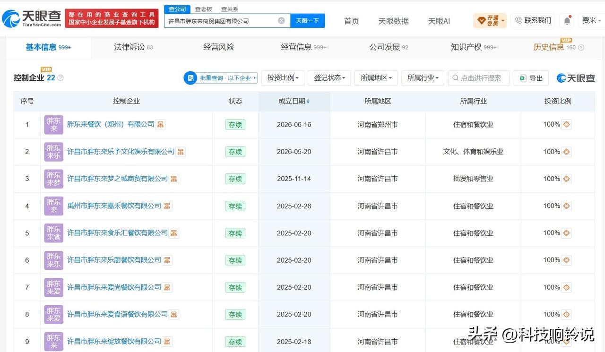This screenshot has height=352, width=605.
Task: Click the 导出 export button
Action: 531,78
